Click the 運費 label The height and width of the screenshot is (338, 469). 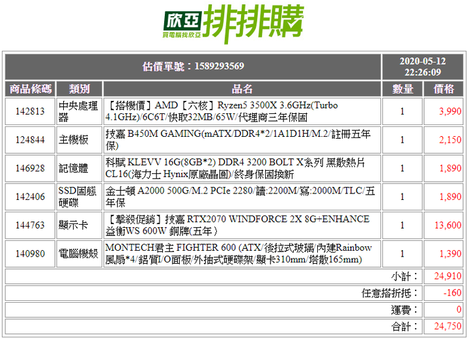click(404, 310)
